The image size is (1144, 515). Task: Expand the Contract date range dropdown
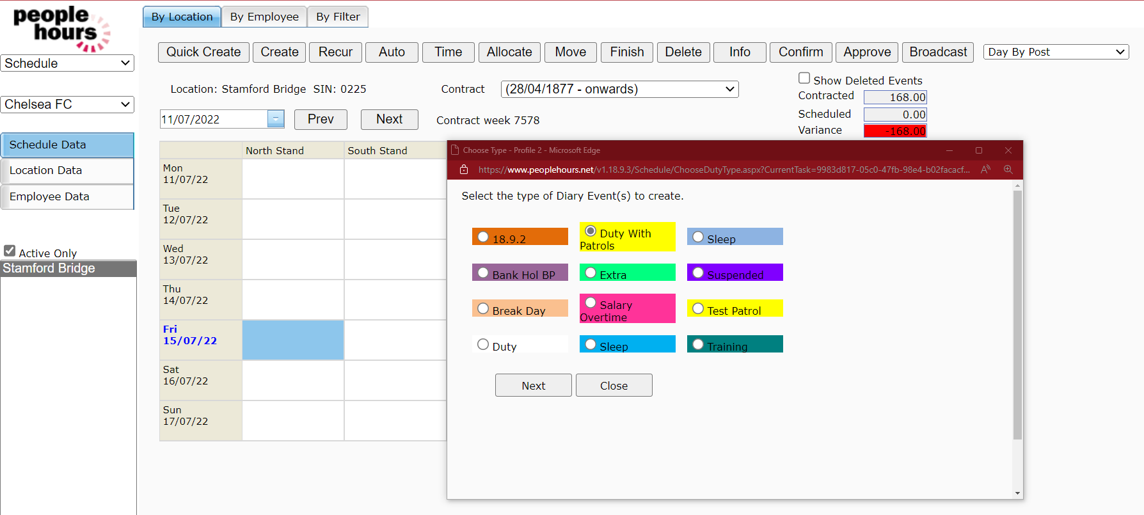619,89
